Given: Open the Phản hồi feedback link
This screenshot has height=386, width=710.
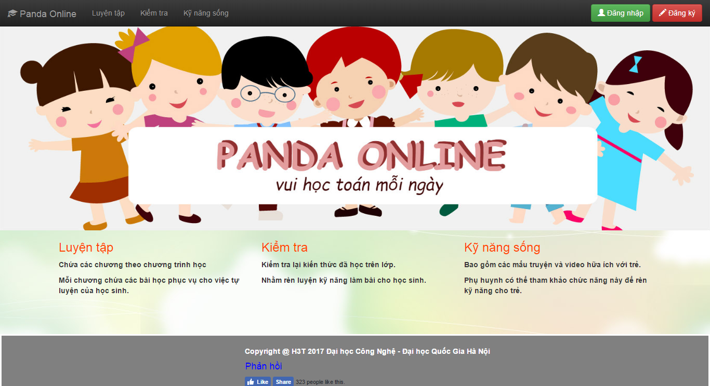Looking at the screenshot, I should (x=264, y=366).
